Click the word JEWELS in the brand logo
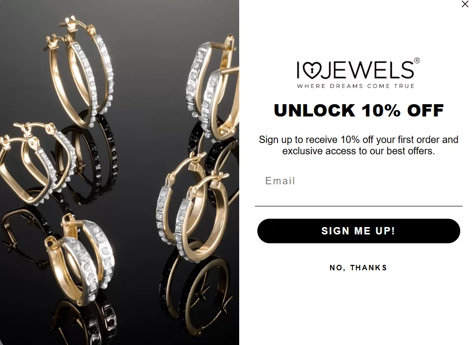Screen dimensions: 472x345 click(x=369, y=70)
